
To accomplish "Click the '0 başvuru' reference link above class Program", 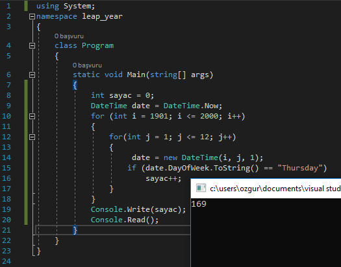I will [69, 36].
